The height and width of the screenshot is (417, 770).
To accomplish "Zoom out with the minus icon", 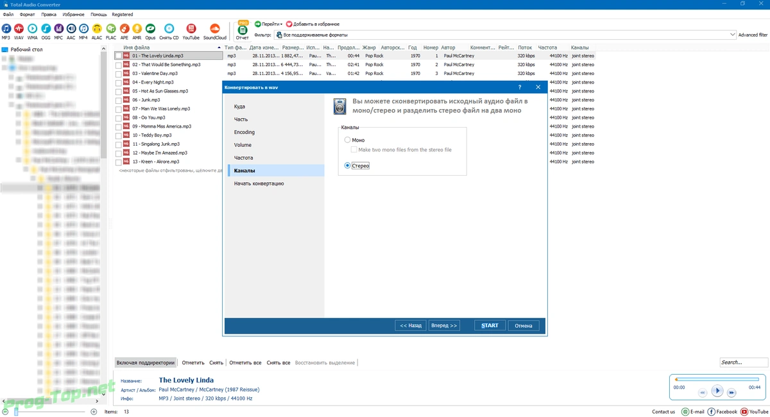I will point(5,412).
